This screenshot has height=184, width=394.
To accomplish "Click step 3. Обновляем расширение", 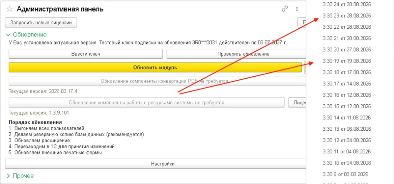I will (x=39, y=140).
